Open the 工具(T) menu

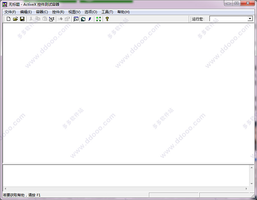coord(107,12)
